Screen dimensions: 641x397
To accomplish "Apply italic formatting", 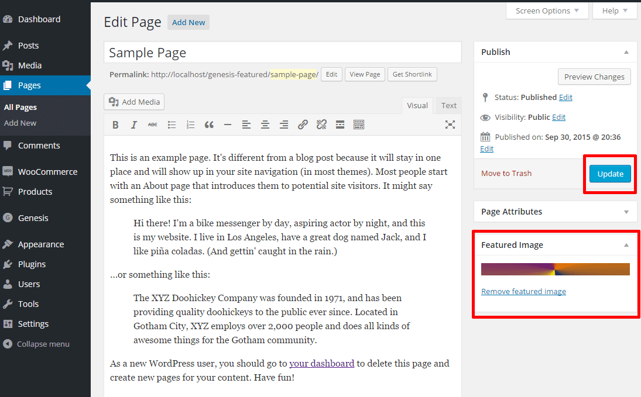I will [133, 125].
